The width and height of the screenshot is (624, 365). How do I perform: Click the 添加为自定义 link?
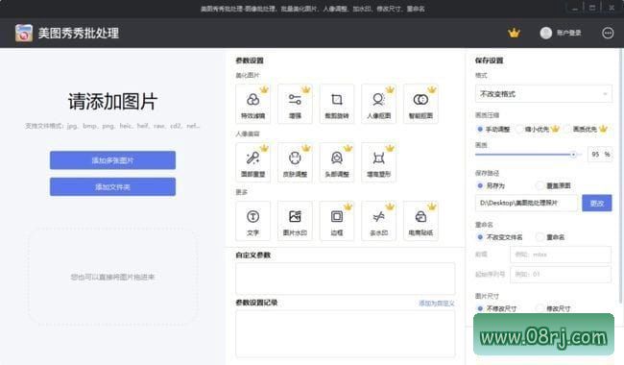[437, 304]
